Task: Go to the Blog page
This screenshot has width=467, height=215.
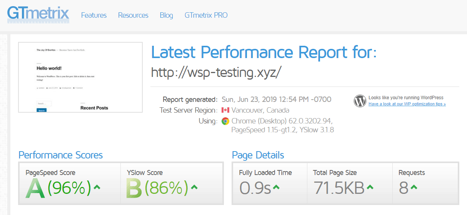Action: point(167,15)
